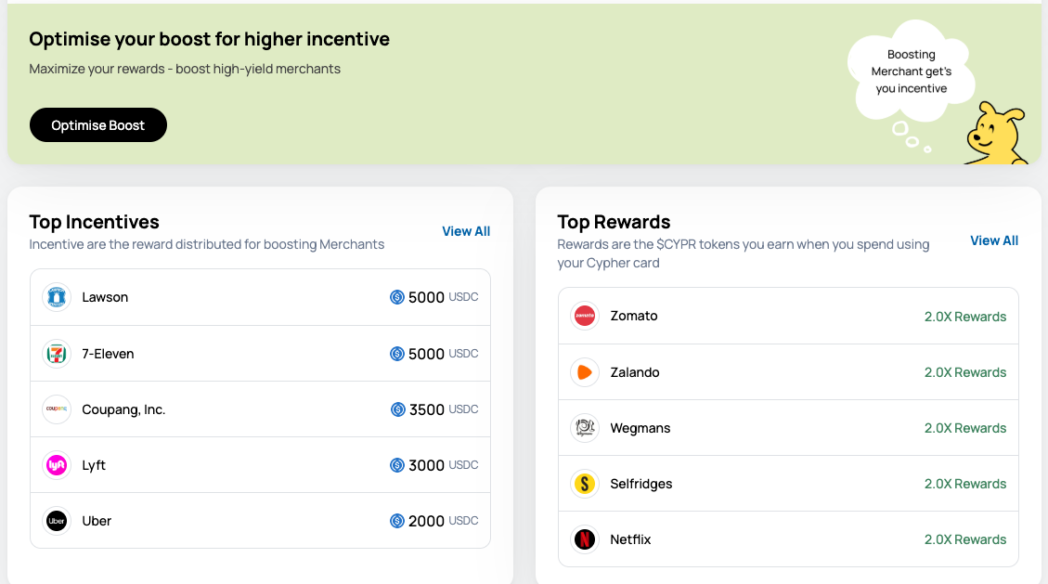Click the USDC coin icon beside Lawson's 5000

click(397, 298)
